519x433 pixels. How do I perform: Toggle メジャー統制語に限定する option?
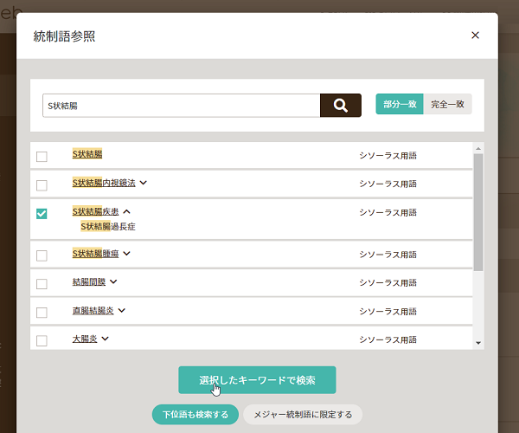point(303,415)
